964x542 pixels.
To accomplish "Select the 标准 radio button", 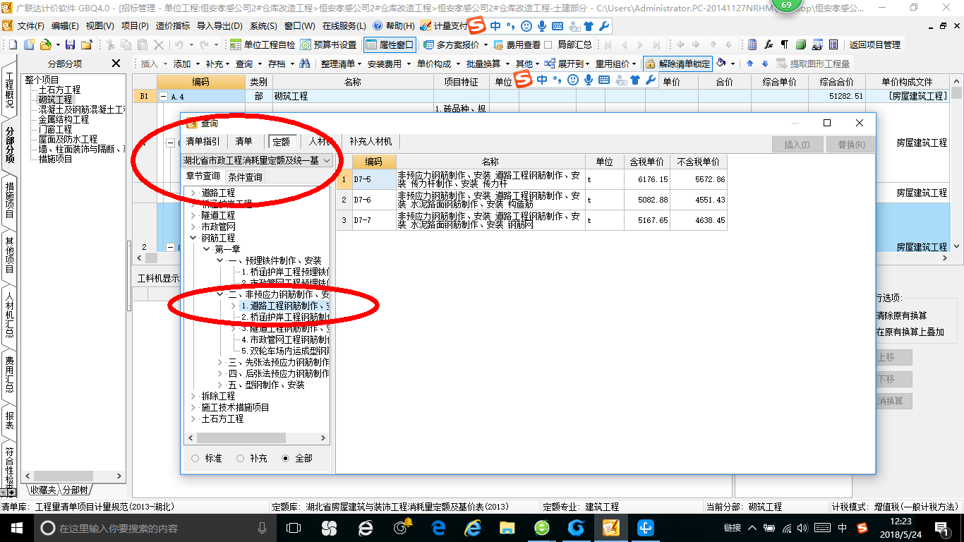I will (x=195, y=458).
